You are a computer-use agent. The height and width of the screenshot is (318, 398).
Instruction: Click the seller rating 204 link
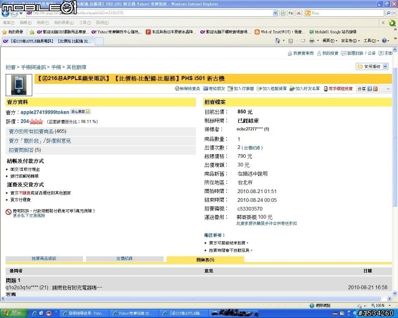click(25, 122)
